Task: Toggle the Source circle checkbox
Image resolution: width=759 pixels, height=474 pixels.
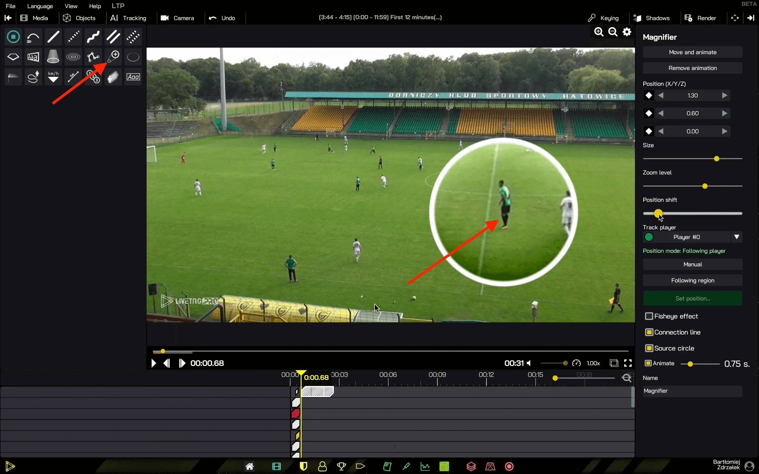Action: click(x=649, y=348)
